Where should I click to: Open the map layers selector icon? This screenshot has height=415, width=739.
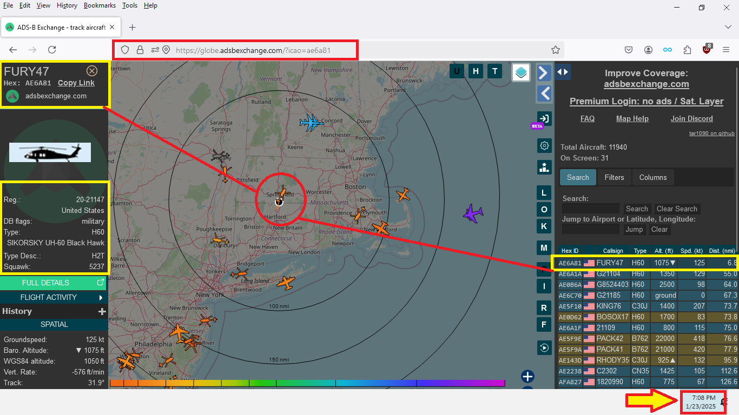click(521, 72)
